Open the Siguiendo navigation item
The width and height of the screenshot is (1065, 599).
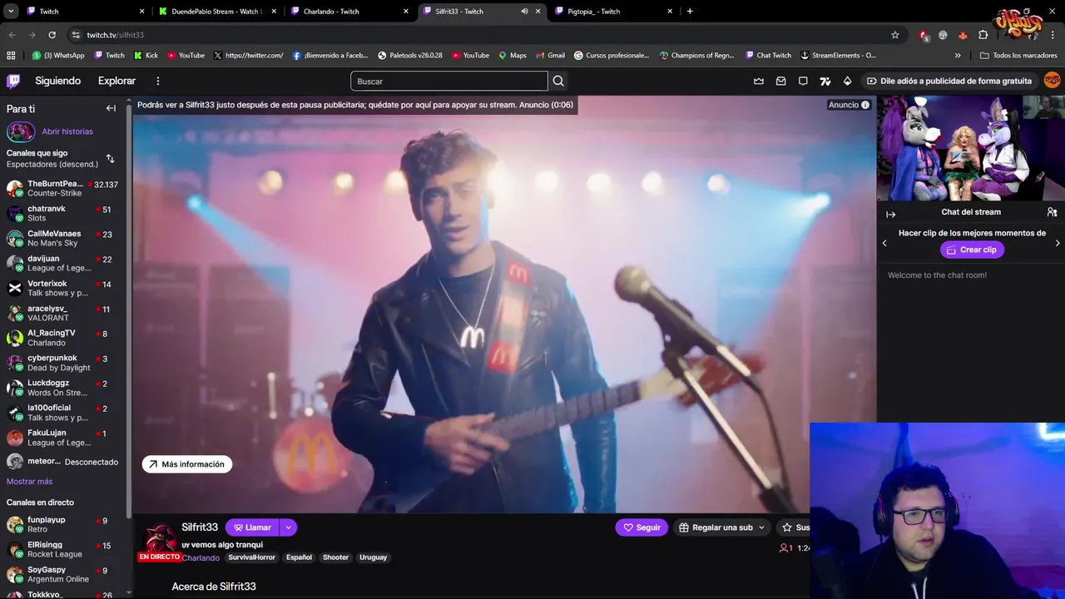tap(58, 81)
